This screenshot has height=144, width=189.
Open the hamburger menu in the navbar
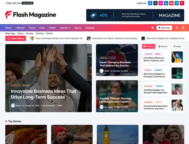[x=183, y=28]
